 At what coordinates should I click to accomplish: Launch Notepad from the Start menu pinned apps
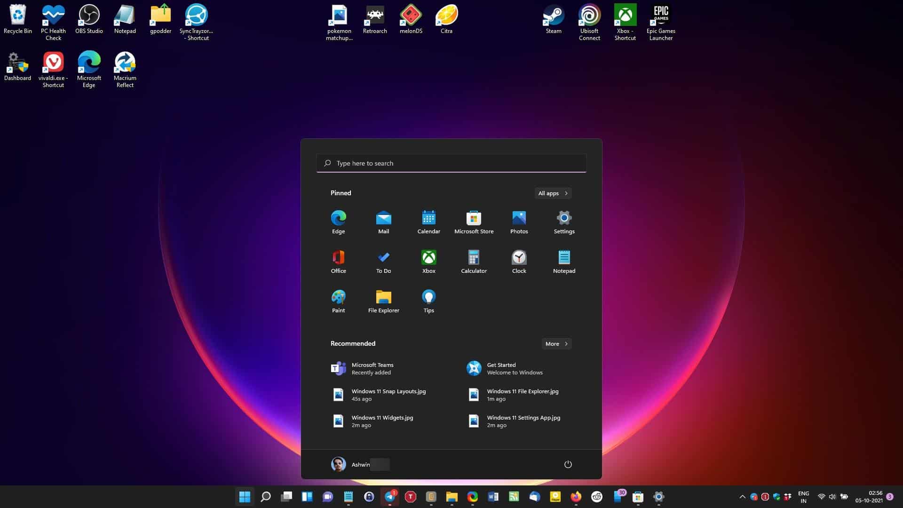[x=564, y=262]
